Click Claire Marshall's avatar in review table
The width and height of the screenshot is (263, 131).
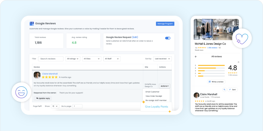[x=37, y=75]
